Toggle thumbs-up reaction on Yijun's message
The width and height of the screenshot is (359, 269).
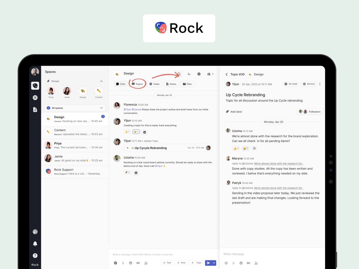[127, 132]
